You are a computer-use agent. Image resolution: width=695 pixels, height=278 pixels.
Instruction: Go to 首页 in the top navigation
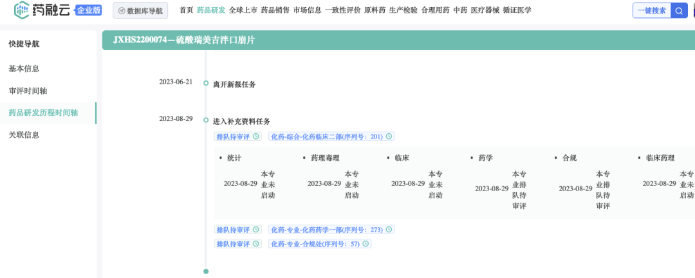point(186,10)
